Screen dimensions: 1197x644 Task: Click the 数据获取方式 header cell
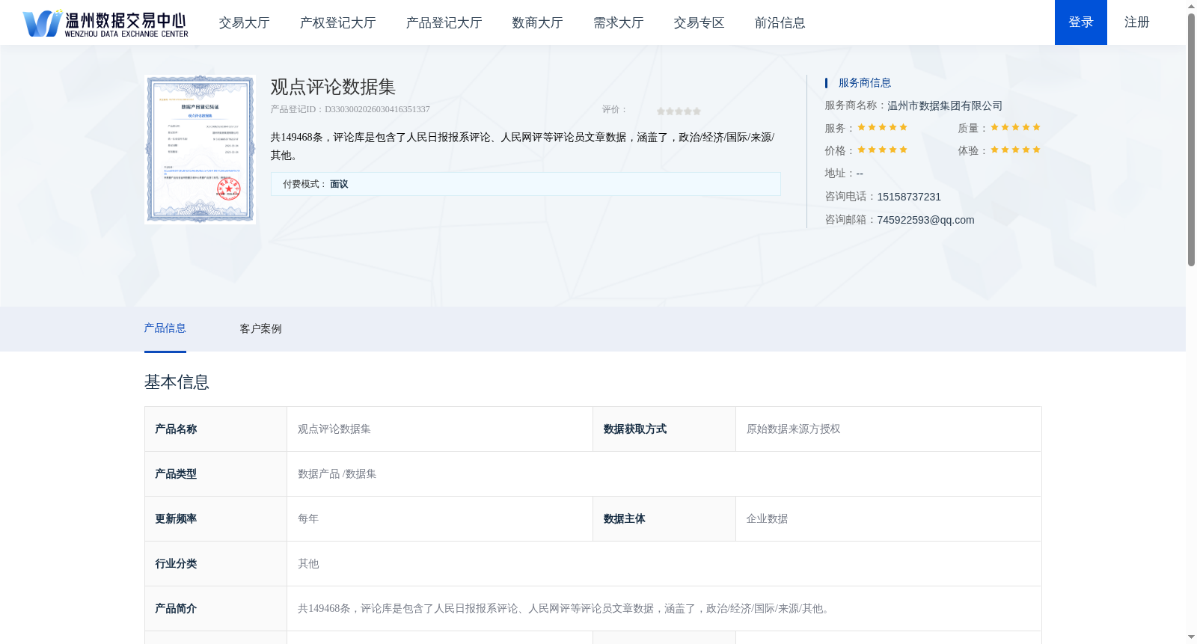click(664, 429)
